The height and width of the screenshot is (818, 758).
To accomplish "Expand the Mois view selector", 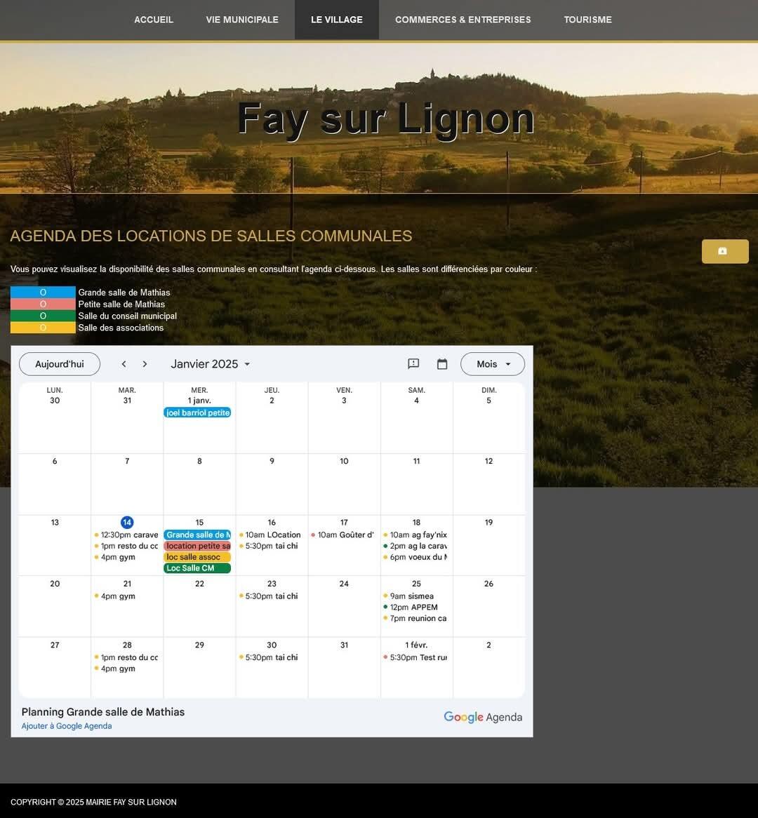I will click(493, 364).
